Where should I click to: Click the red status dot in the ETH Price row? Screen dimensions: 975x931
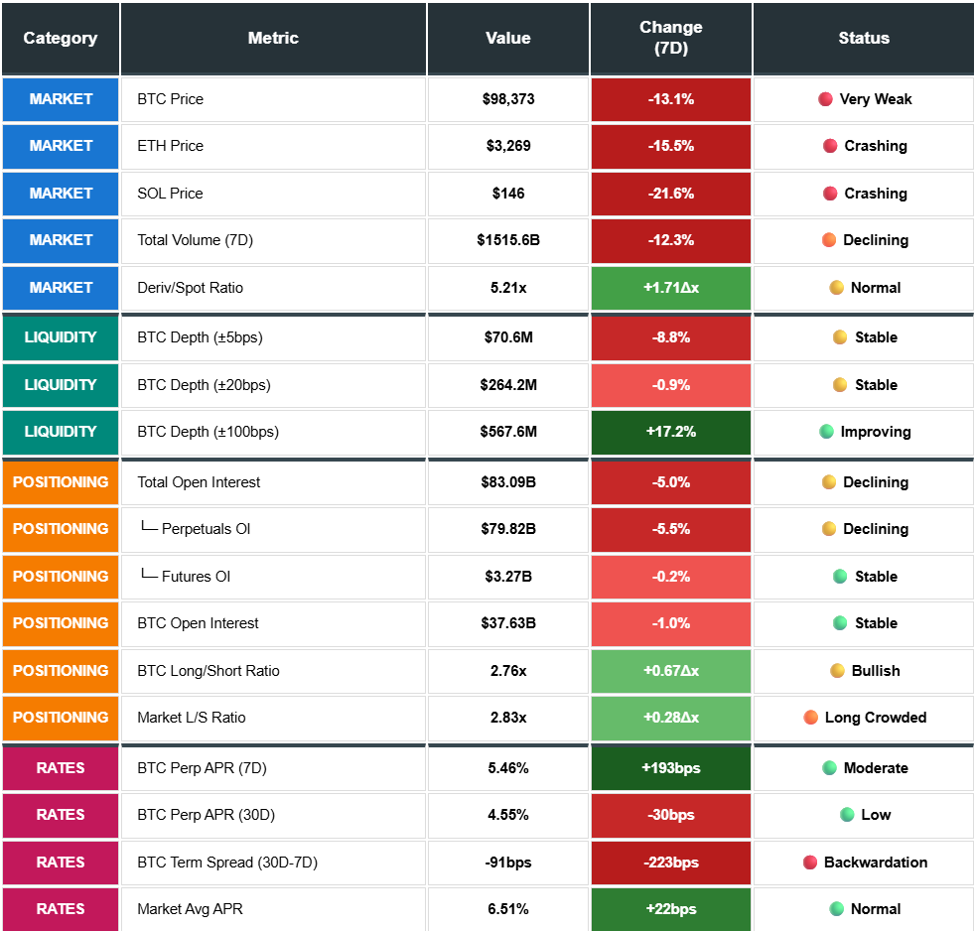point(830,146)
